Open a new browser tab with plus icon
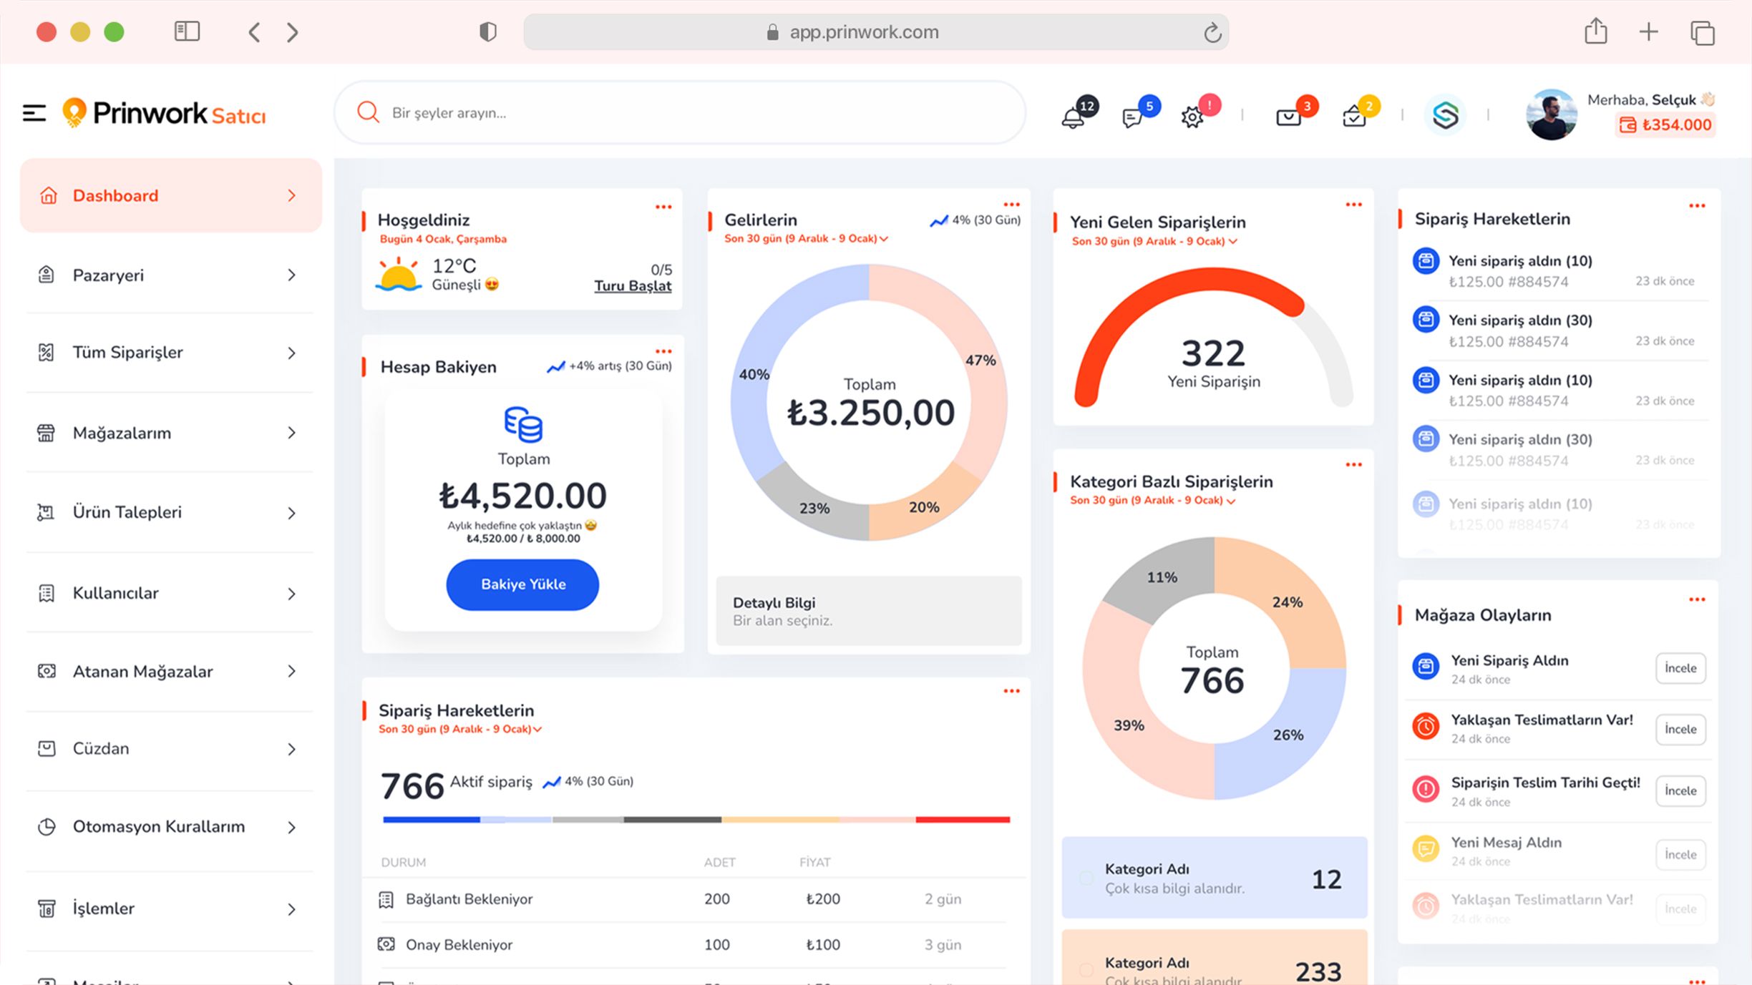This screenshot has width=1752, height=985. click(1648, 31)
